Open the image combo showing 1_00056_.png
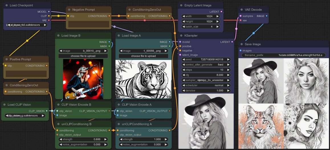Image resolution: width=330 pixels, height=150 pixels. click(144, 51)
